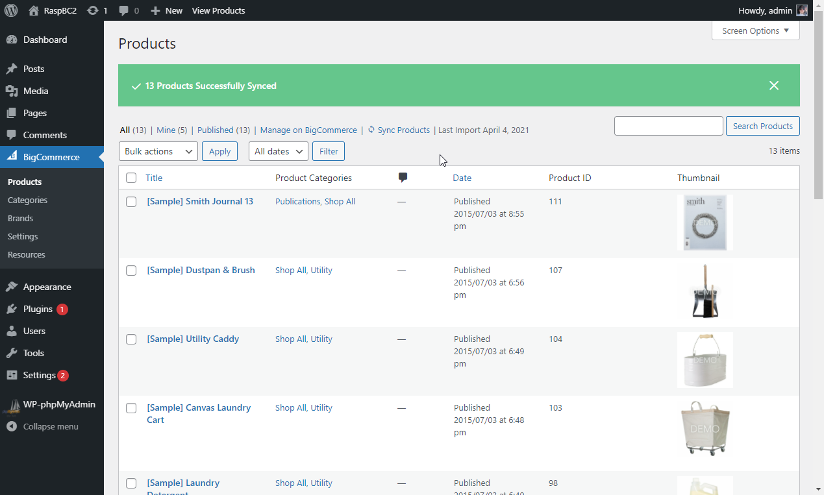Open the Bulk actions dropdown
Screen dimensions: 824x495
pyautogui.click(x=158, y=151)
